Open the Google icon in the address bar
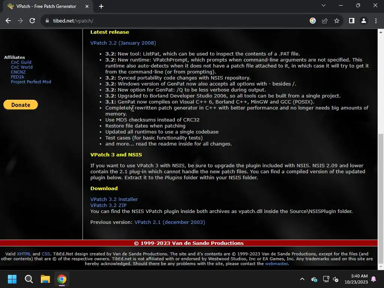The width and height of the screenshot is (384, 288). pos(312,21)
